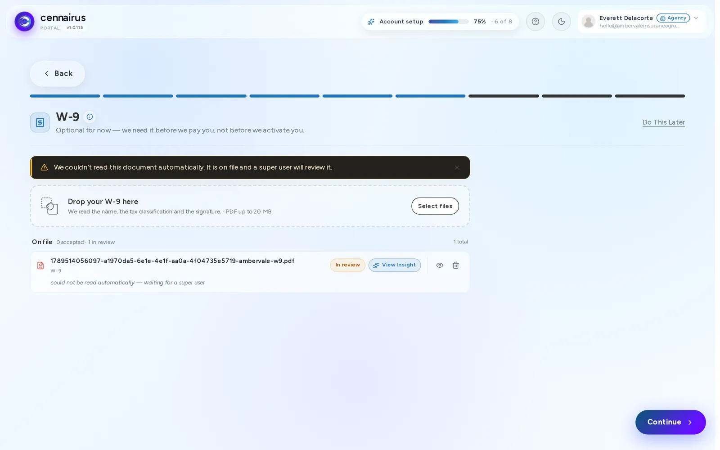Click the 75% progress label
The width and height of the screenshot is (720, 450).
point(480,22)
